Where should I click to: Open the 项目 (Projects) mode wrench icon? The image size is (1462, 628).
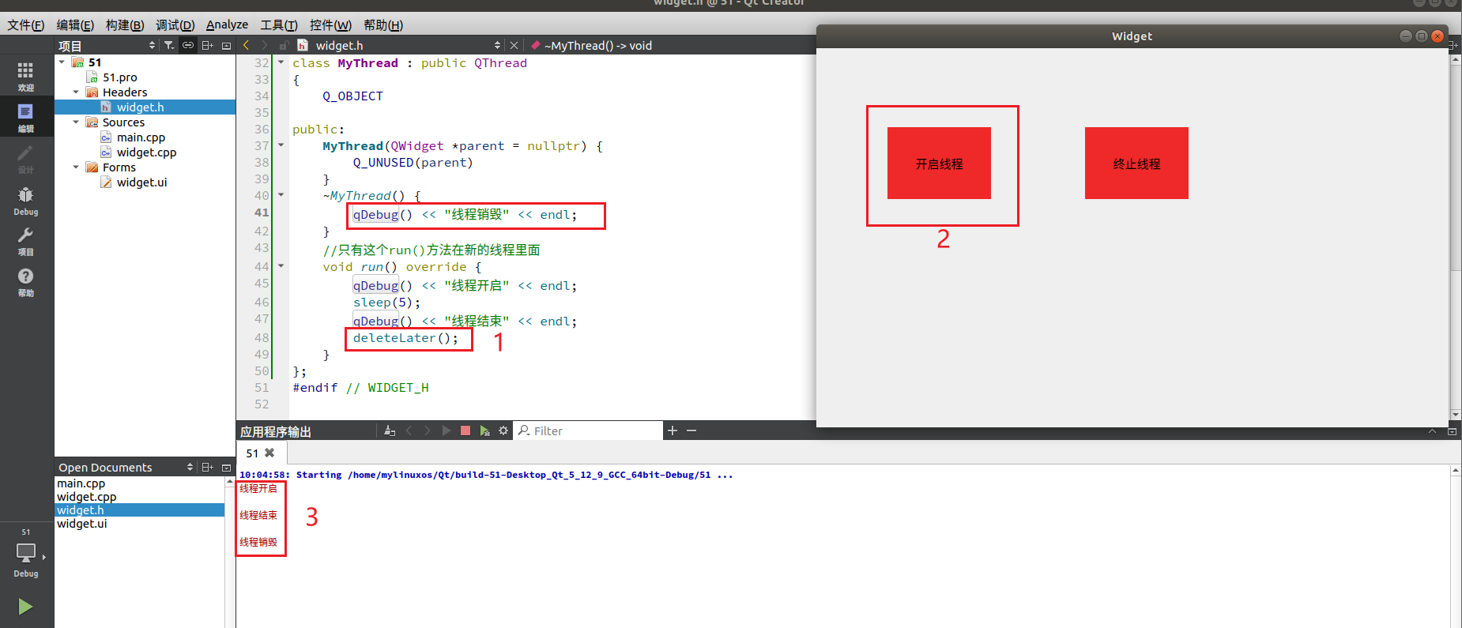[26, 241]
